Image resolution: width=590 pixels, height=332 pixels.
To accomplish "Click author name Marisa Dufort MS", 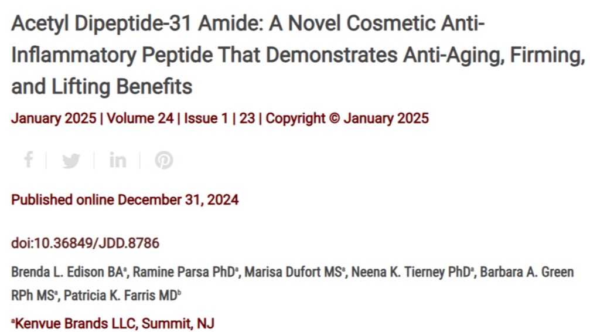I will pyautogui.click(x=293, y=272).
